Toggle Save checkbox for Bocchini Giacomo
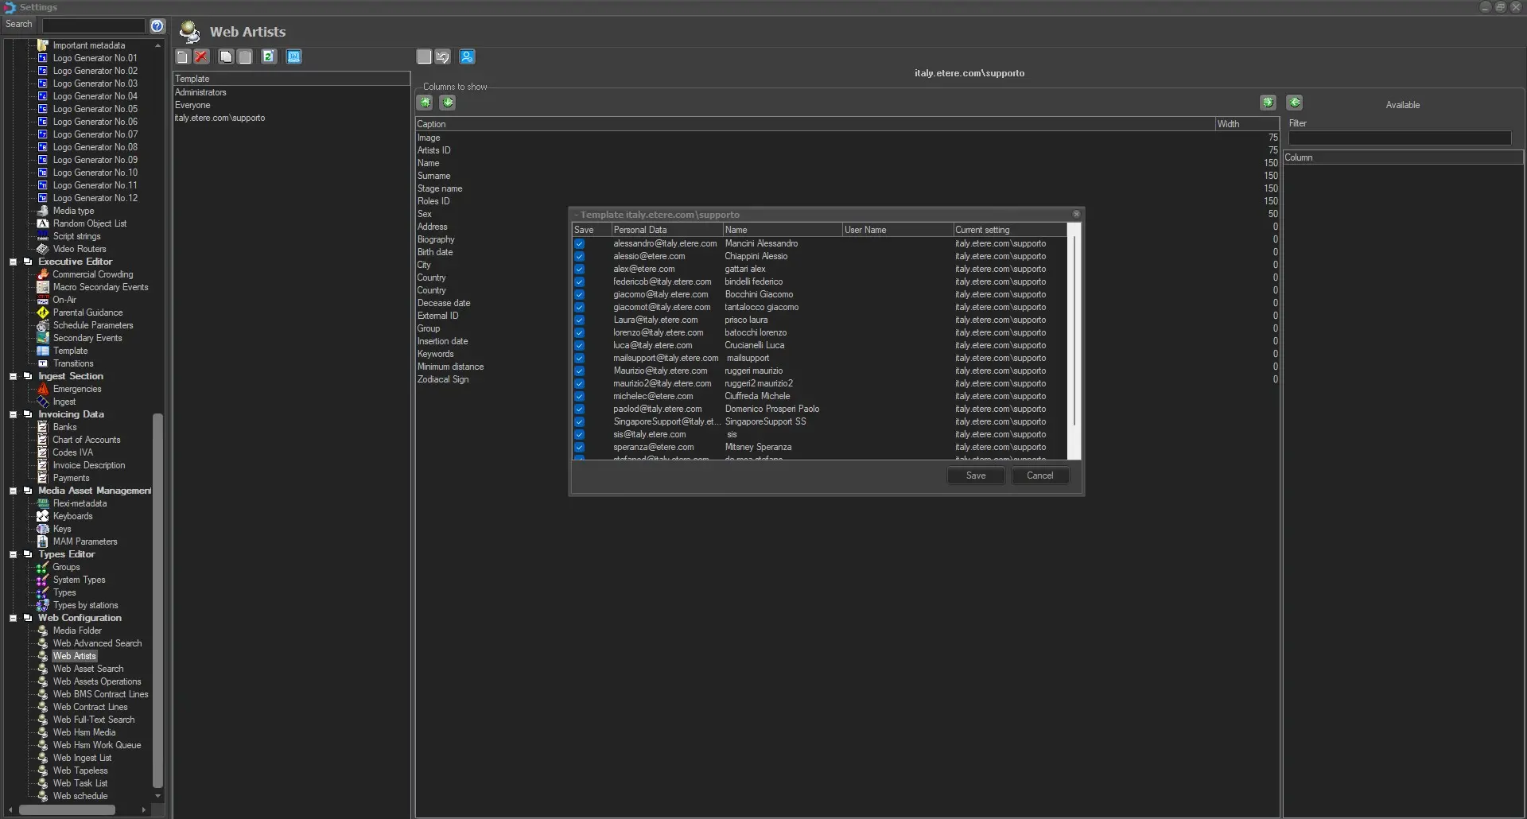The image size is (1527, 819). (579, 295)
